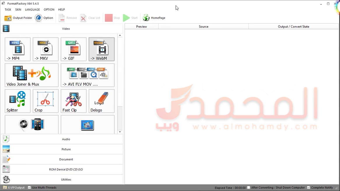340x191 pixels.
Task: Click the video panel scroll down arrow
Action: [x=120, y=132]
